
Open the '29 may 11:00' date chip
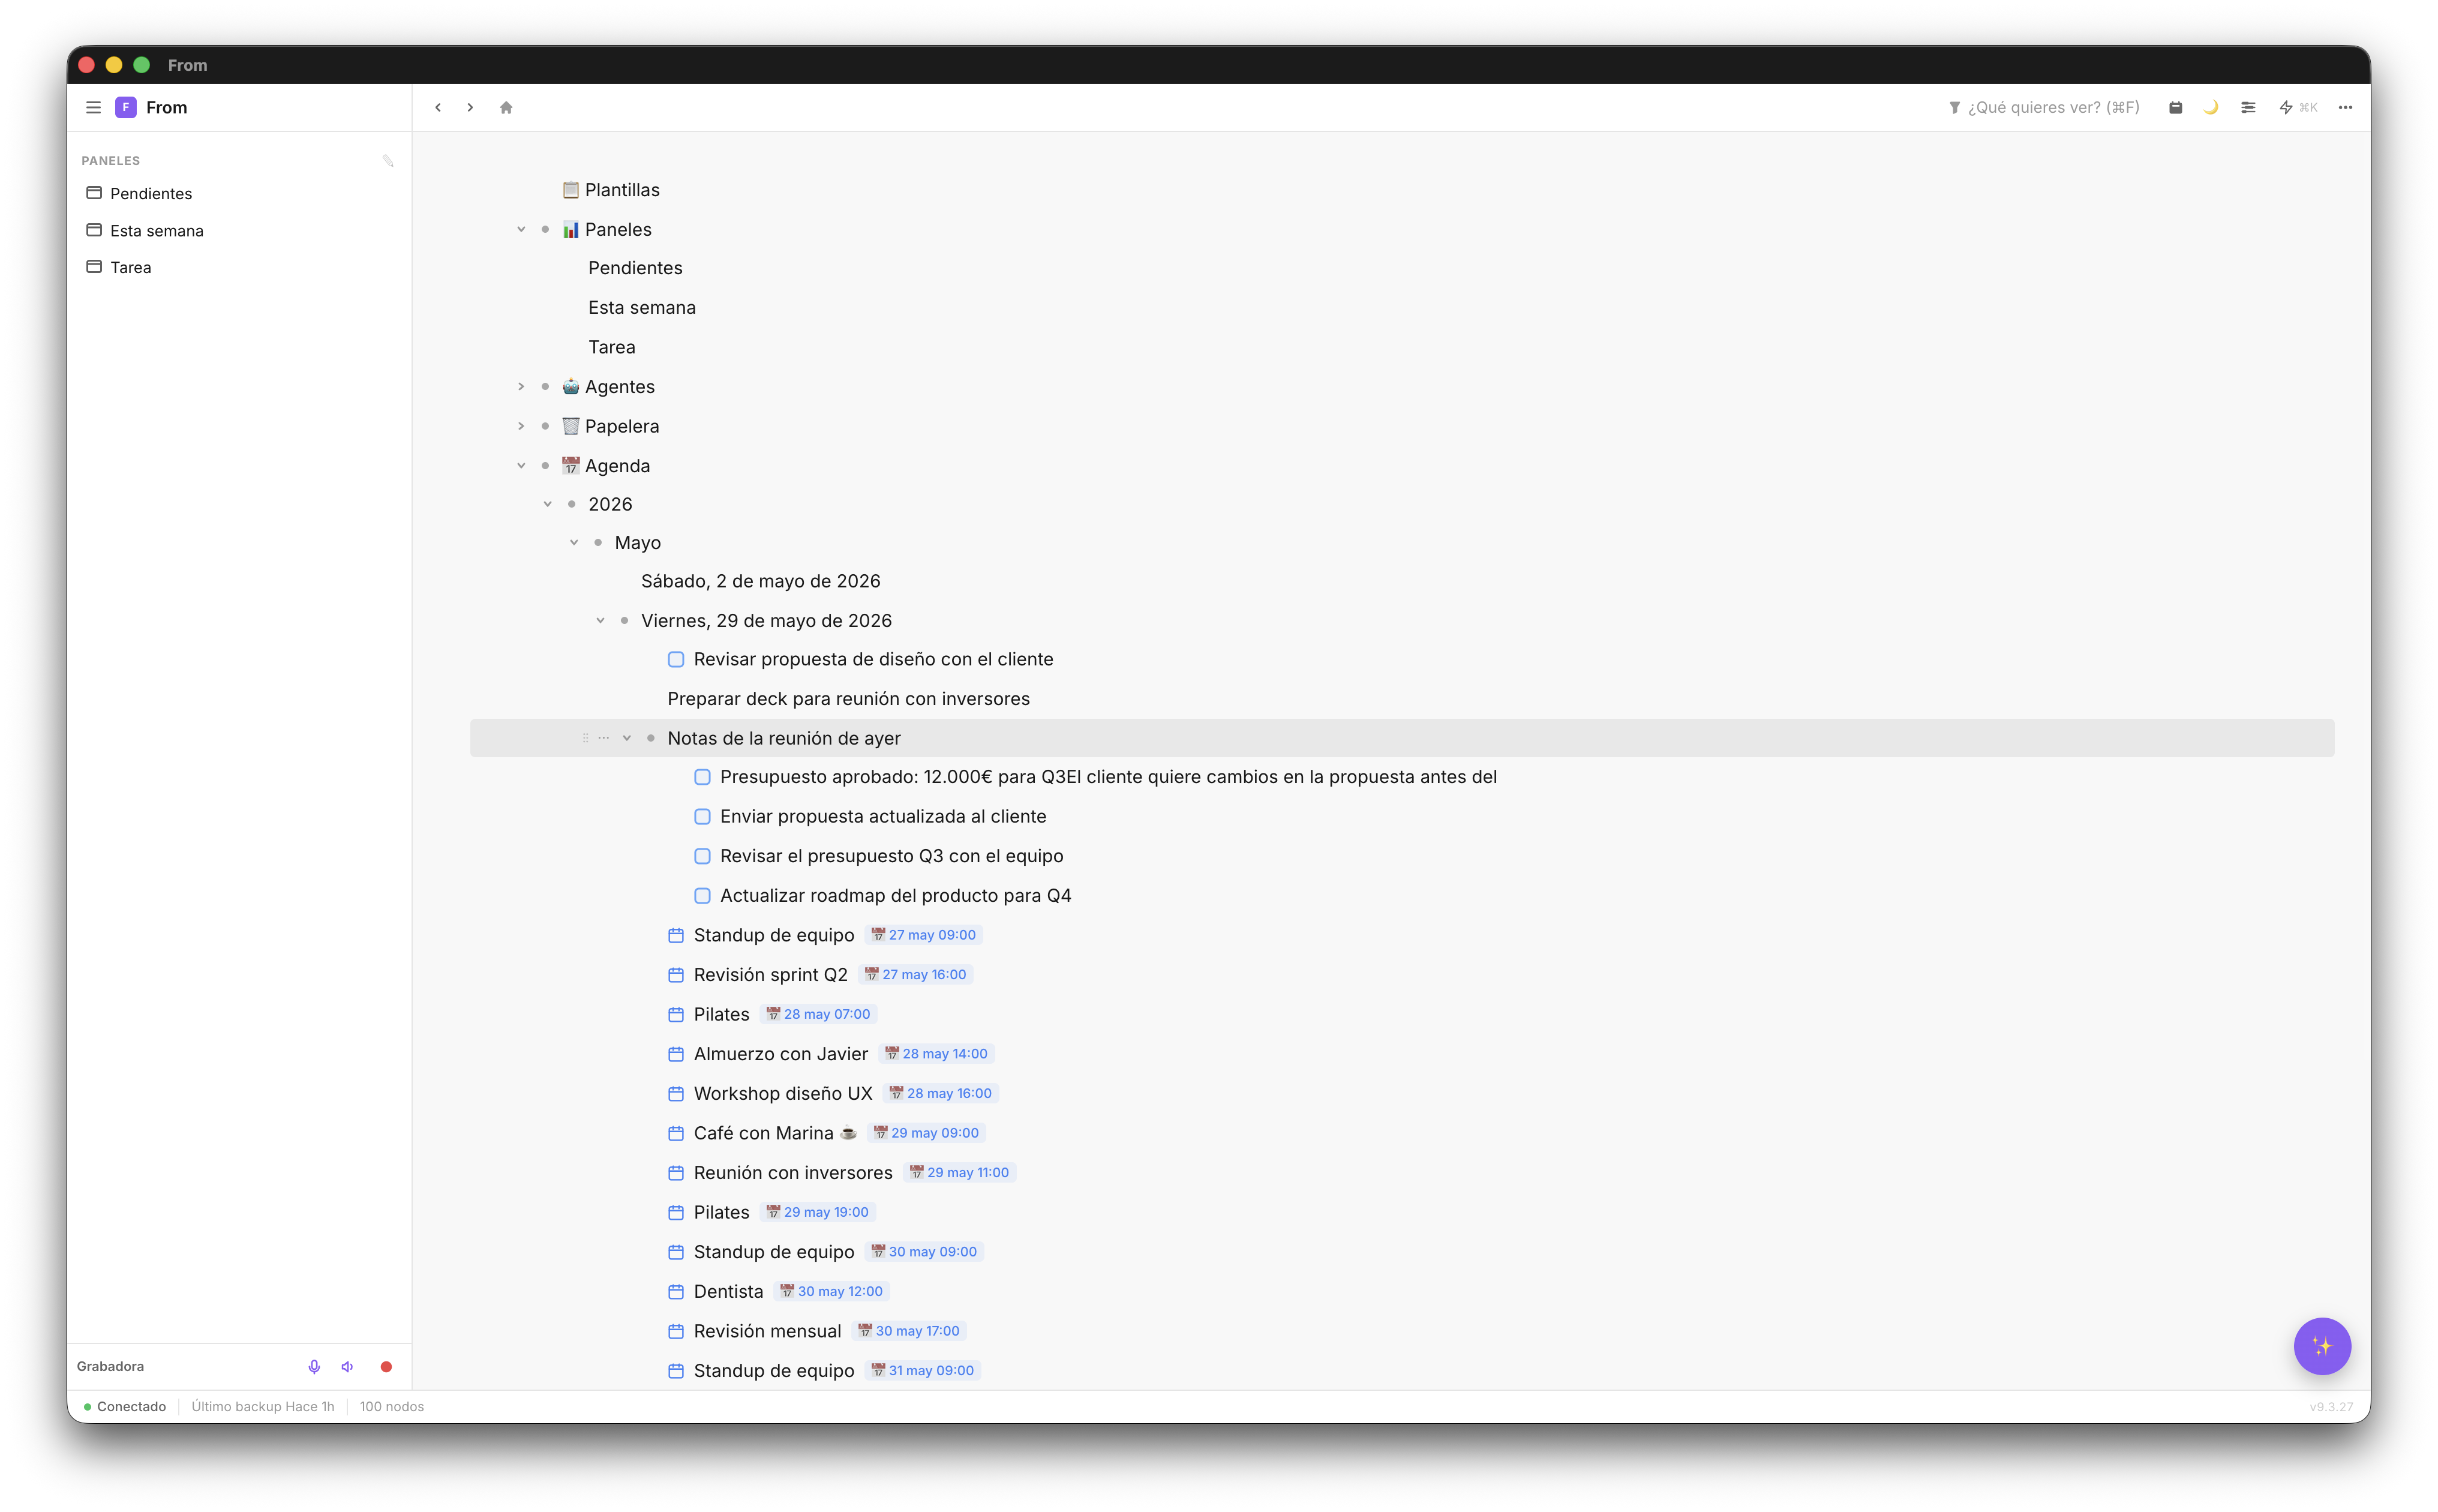click(x=959, y=1172)
